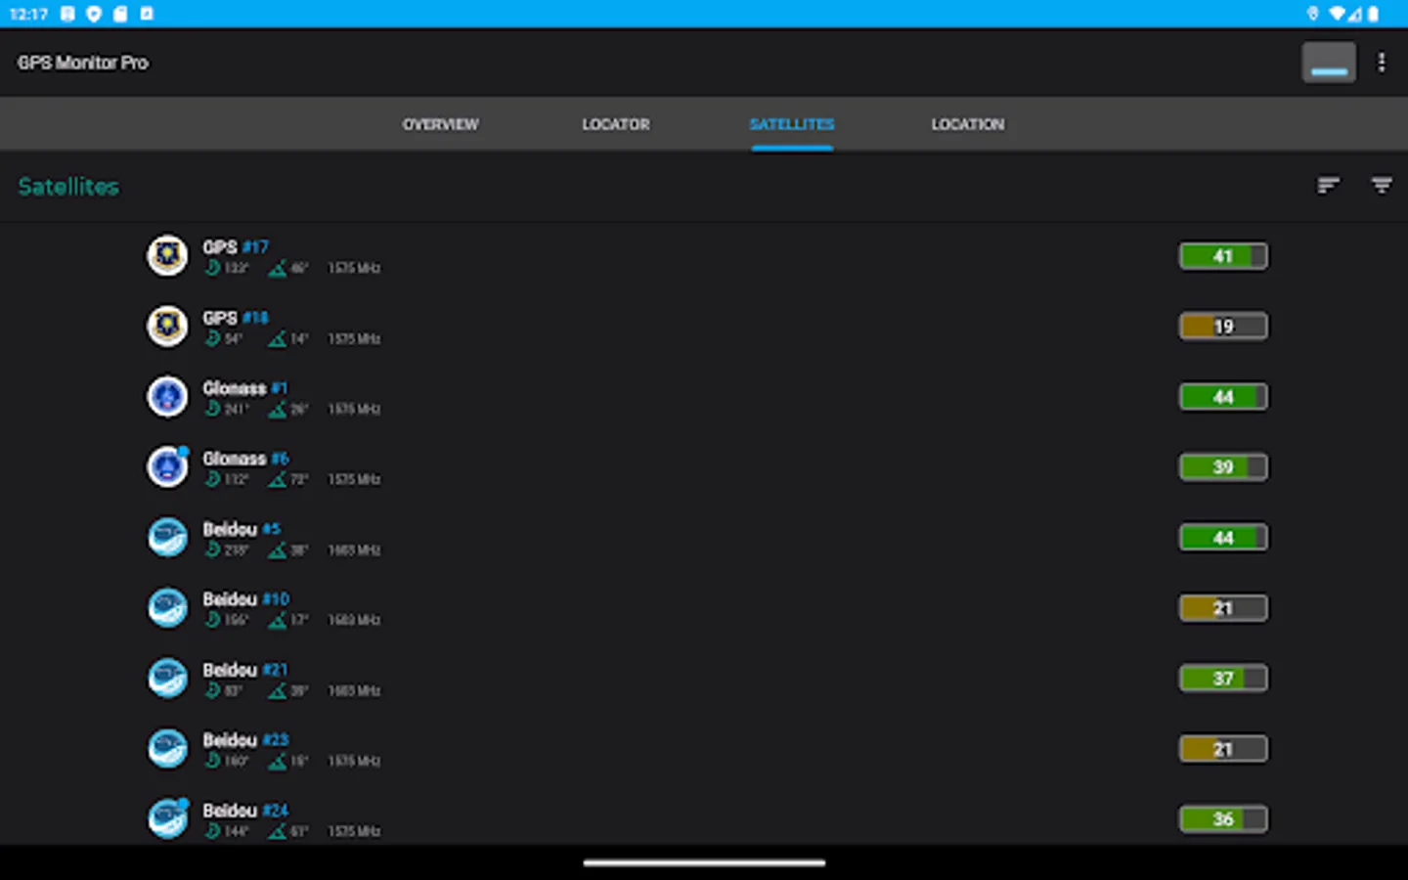Click the signal bar showing 44 for Glonass #1

click(1223, 397)
